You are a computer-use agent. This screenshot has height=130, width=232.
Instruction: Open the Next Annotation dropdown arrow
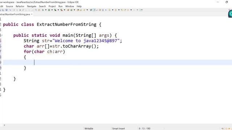(113, 10)
